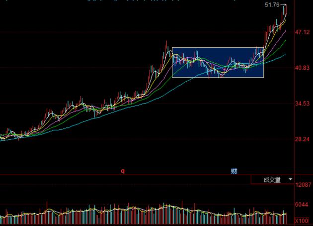Click the red q event marker
Screen dimensions: 313x226
pos(123,171)
